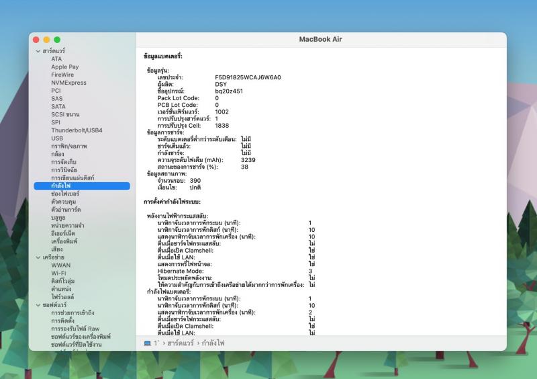Open the PCI hardware entry
This screenshot has height=379, width=537.
click(56, 91)
